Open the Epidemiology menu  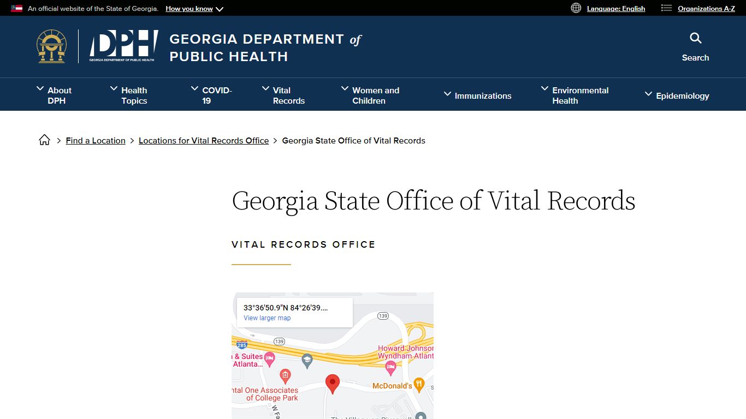(x=683, y=96)
